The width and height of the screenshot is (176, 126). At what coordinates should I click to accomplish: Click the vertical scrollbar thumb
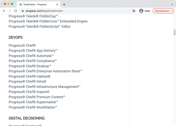pyautogui.click(x=175, y=32)
